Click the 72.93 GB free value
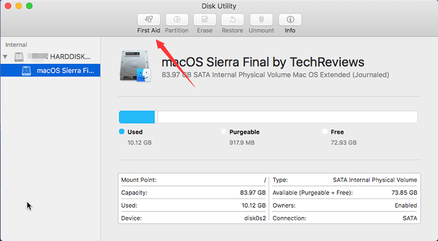Viewport: 438px width, 241px height. point(344,143)
